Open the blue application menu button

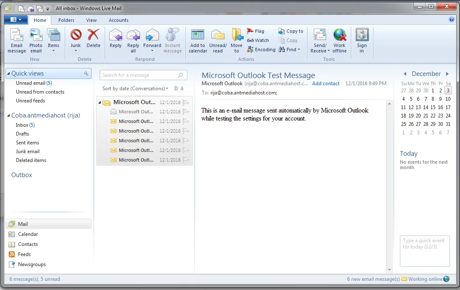click(x=16, y=20)
